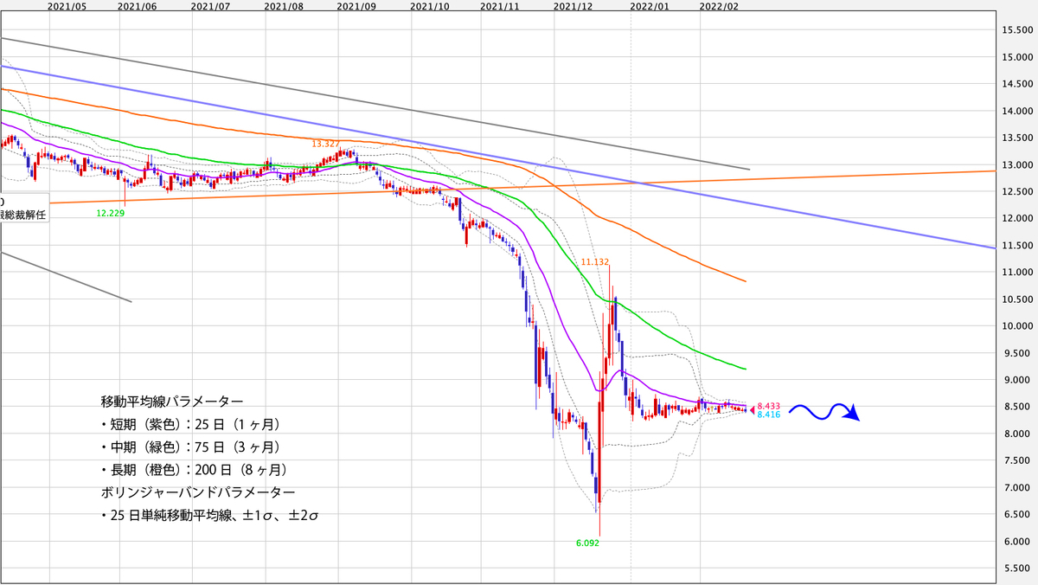
Task: Click the 6.000 price axis label
Action: click(x=1017, y=542)
